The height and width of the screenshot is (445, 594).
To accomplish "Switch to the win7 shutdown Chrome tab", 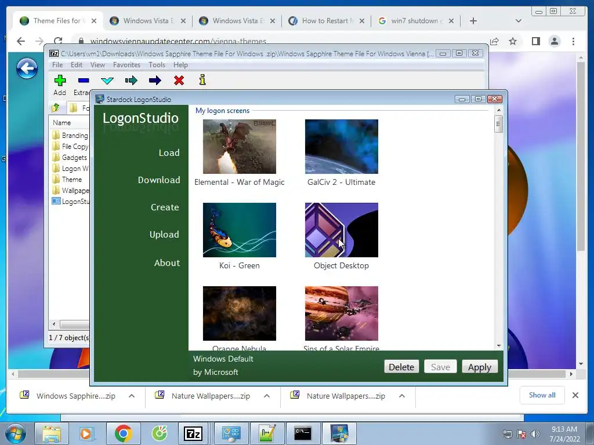I will (x=415, y=21).
